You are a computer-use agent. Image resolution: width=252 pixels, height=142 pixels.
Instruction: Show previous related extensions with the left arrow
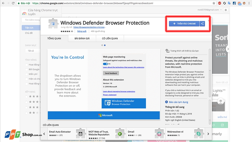pyautogui.click(x=44, y=134)
